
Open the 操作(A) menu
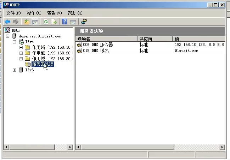tap(34, 13)
